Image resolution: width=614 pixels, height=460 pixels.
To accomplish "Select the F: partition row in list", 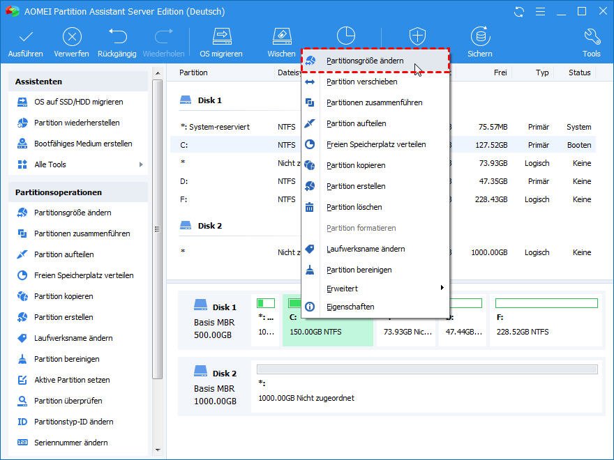I will pos(383,199).
